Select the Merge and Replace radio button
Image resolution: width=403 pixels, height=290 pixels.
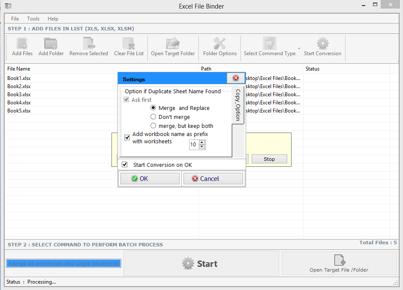tap(153, 108)
